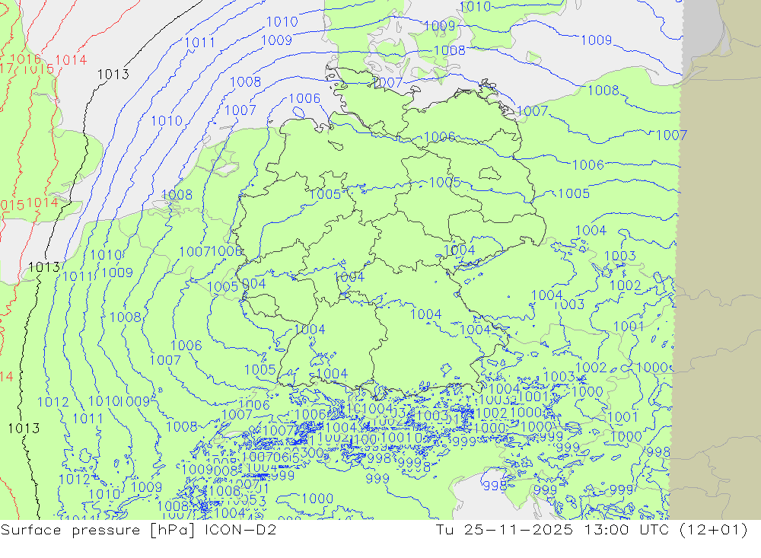761x558 pixels.
Task: Select the date 'Tu 25-11-2025'
Action: [505, 529]
